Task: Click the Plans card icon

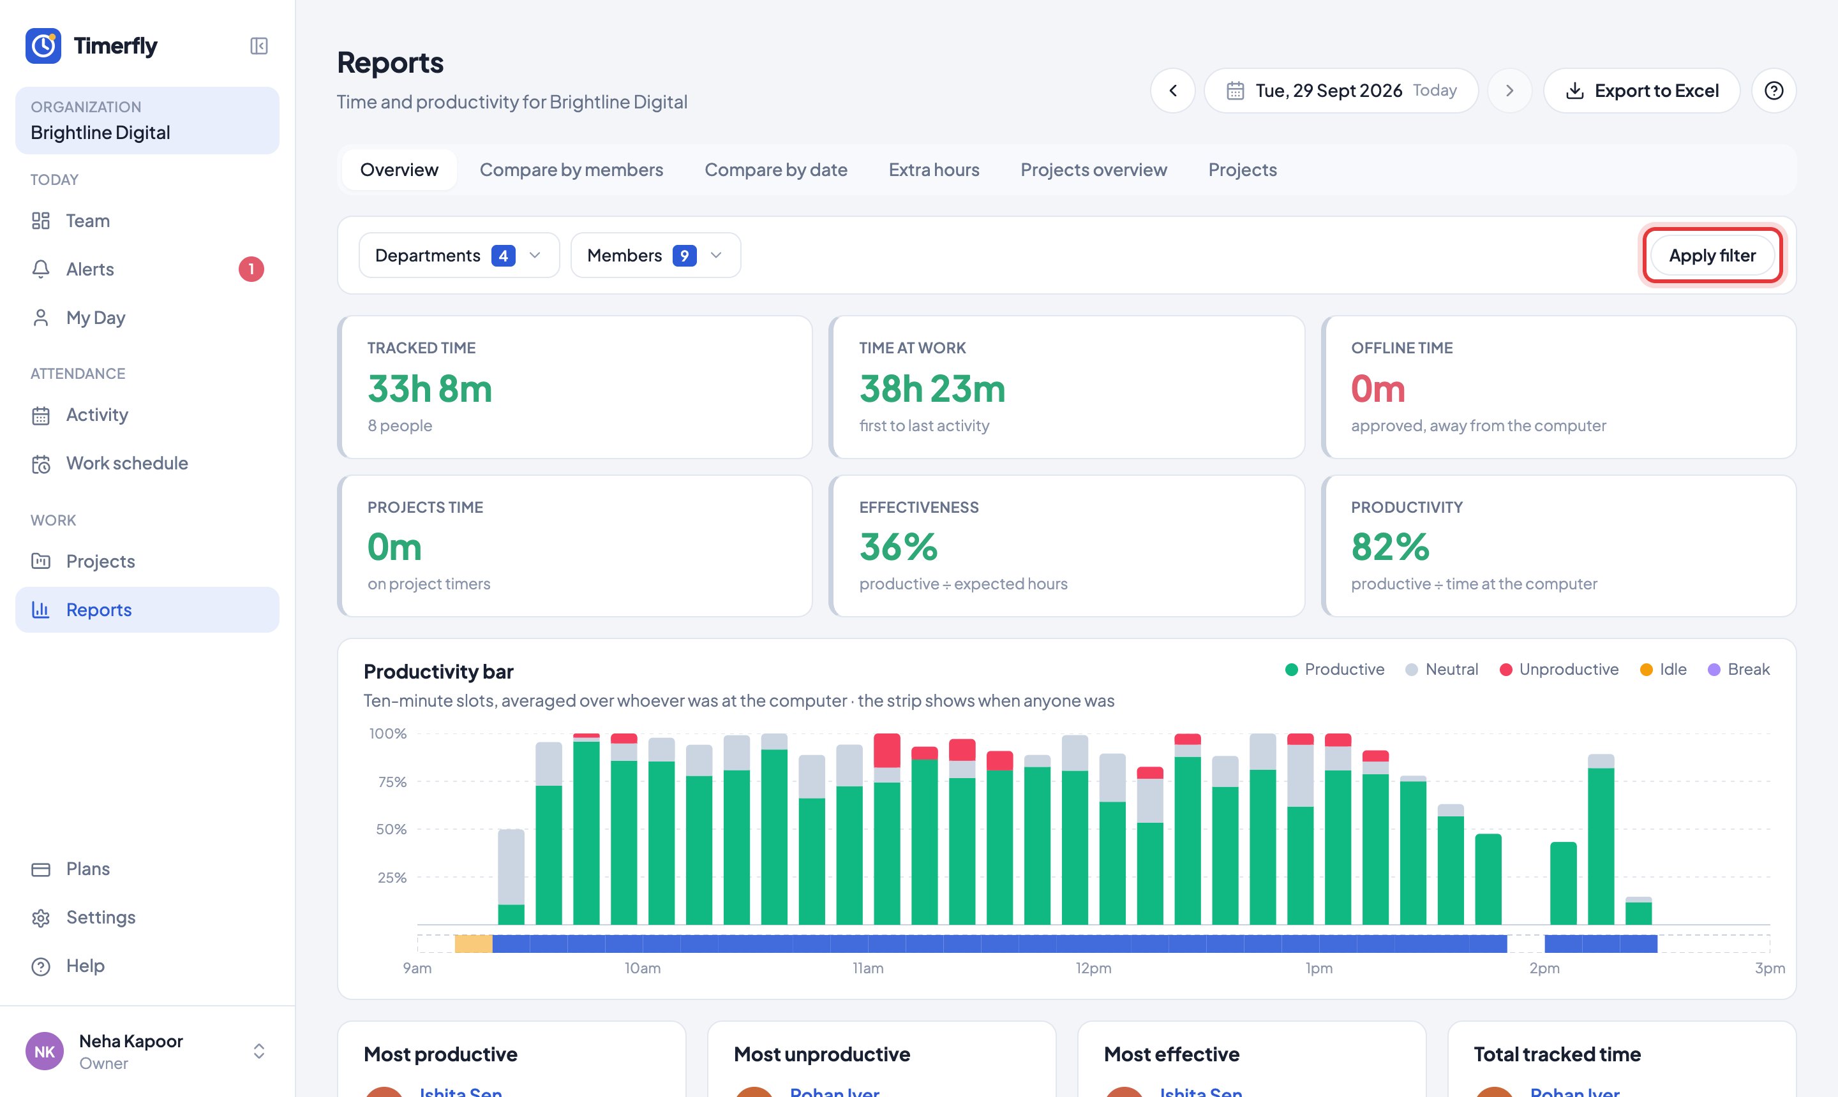Action: 41,869
